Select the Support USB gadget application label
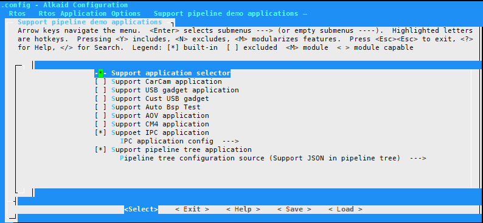This screenshot has height=223, width=483. [175, 90]
